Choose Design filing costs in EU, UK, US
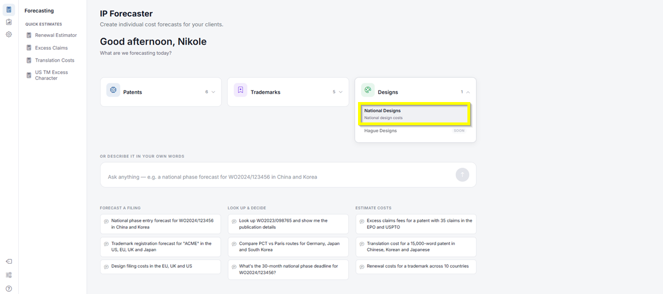This screenshot has height=294, width=663. pyautogui.click(x=160, y=266)
